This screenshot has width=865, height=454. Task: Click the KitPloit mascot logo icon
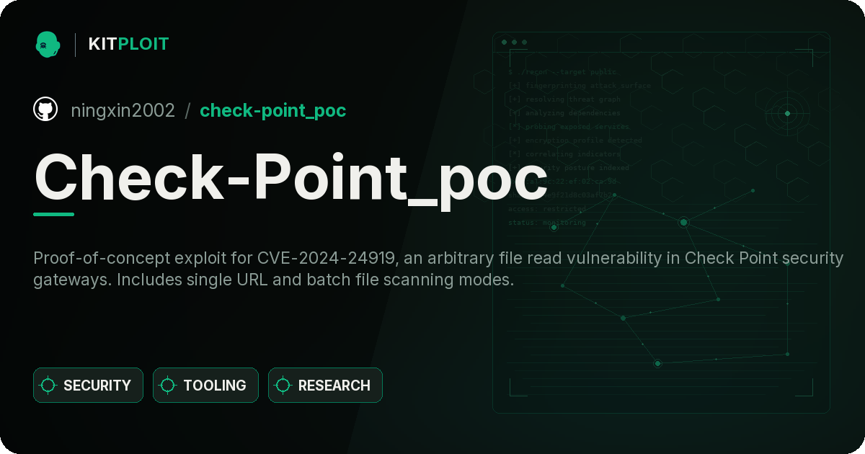48,44
